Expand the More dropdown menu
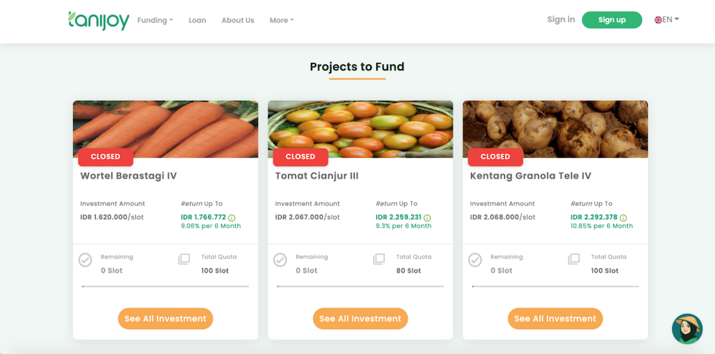 coord(282,20)
